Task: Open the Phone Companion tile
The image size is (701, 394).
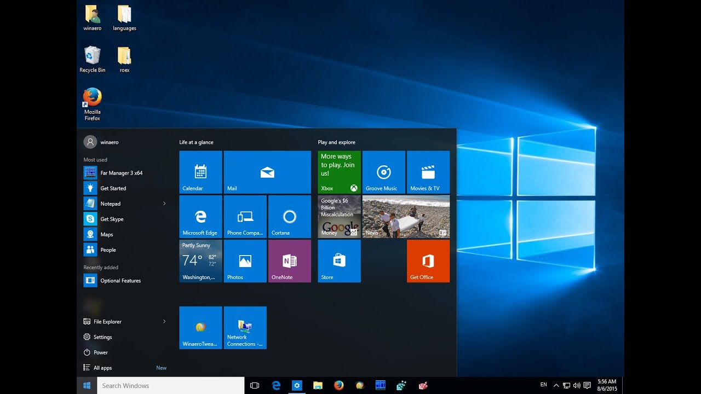Action: pyautogui.click(x=245, y=217)
